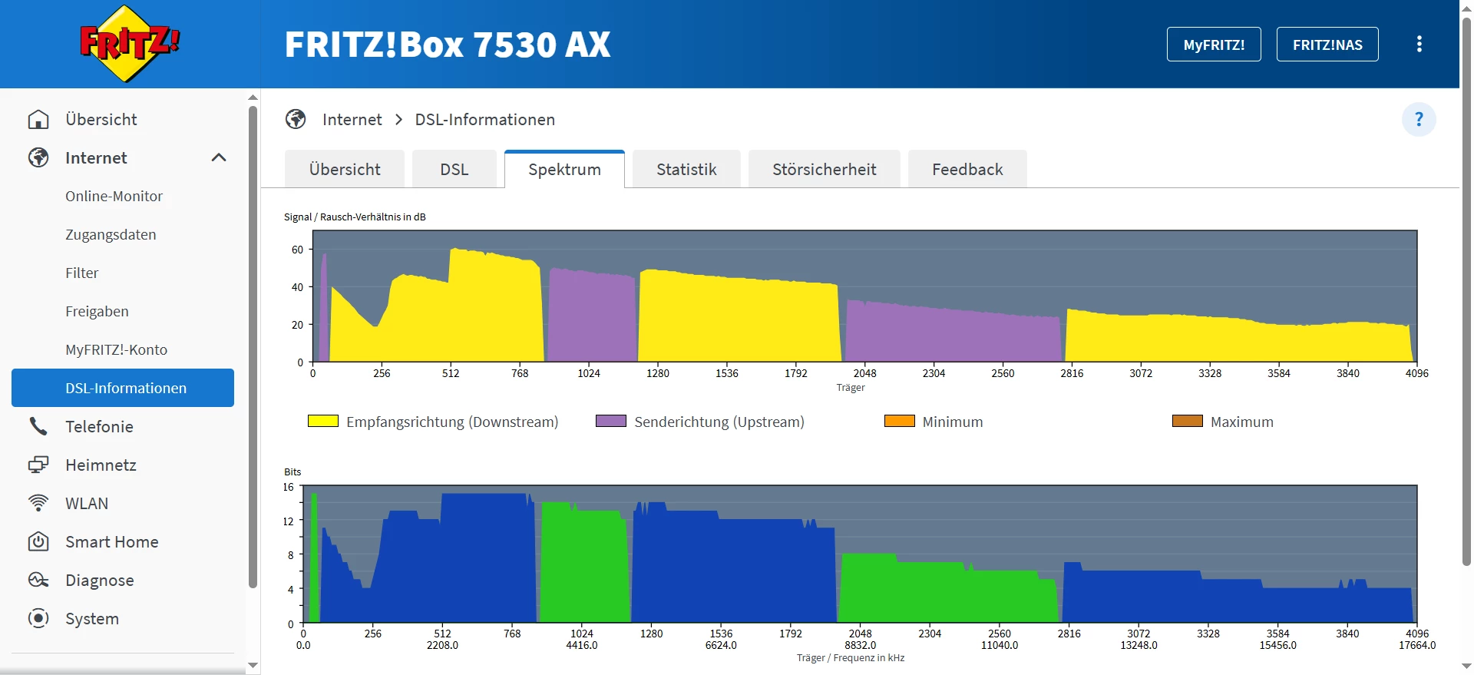Select DSL-Informationen in the sidebar
The height and width of the screenshot is (675, 1474).
pyautogui.click(x=123, y=388)
